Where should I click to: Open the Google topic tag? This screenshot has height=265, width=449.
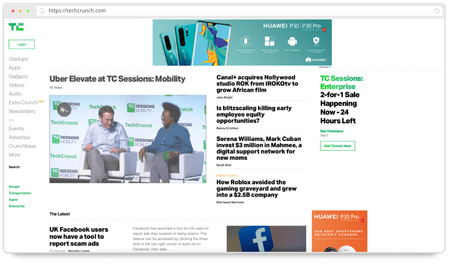(x=14, y=186)
